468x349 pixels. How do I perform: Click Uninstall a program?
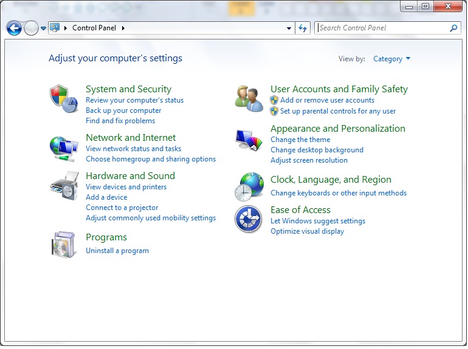pos(117,251)
